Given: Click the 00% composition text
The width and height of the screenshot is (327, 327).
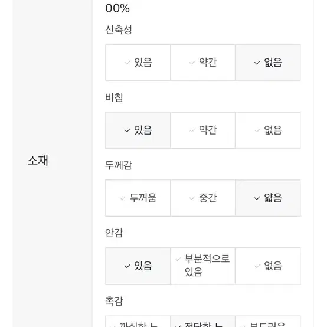Looking at the screenshot, I should 117,8.
